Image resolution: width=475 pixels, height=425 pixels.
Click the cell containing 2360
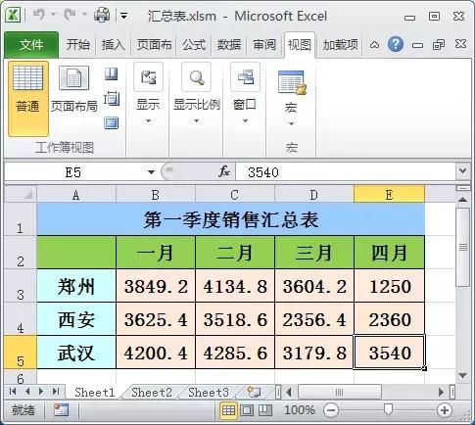point(390,319)
